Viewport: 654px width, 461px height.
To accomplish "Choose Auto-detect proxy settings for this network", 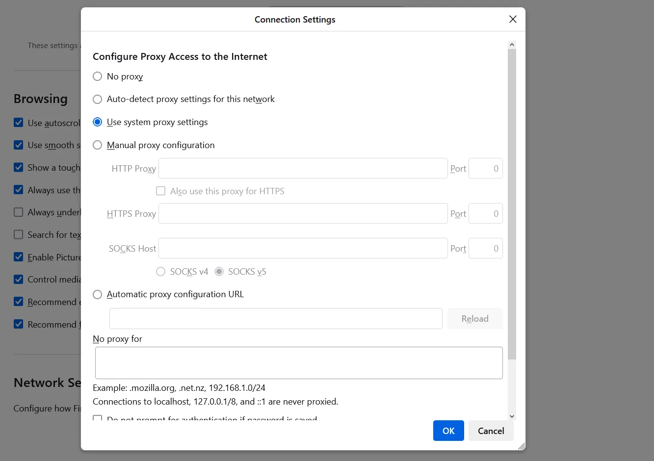I will tap(98, 99).
